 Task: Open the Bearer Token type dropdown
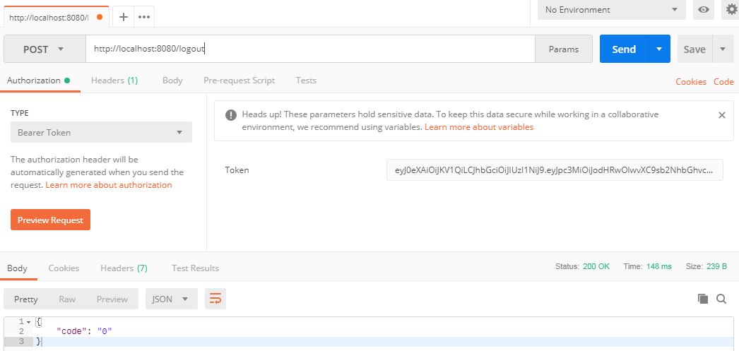[x=101, y=132]
